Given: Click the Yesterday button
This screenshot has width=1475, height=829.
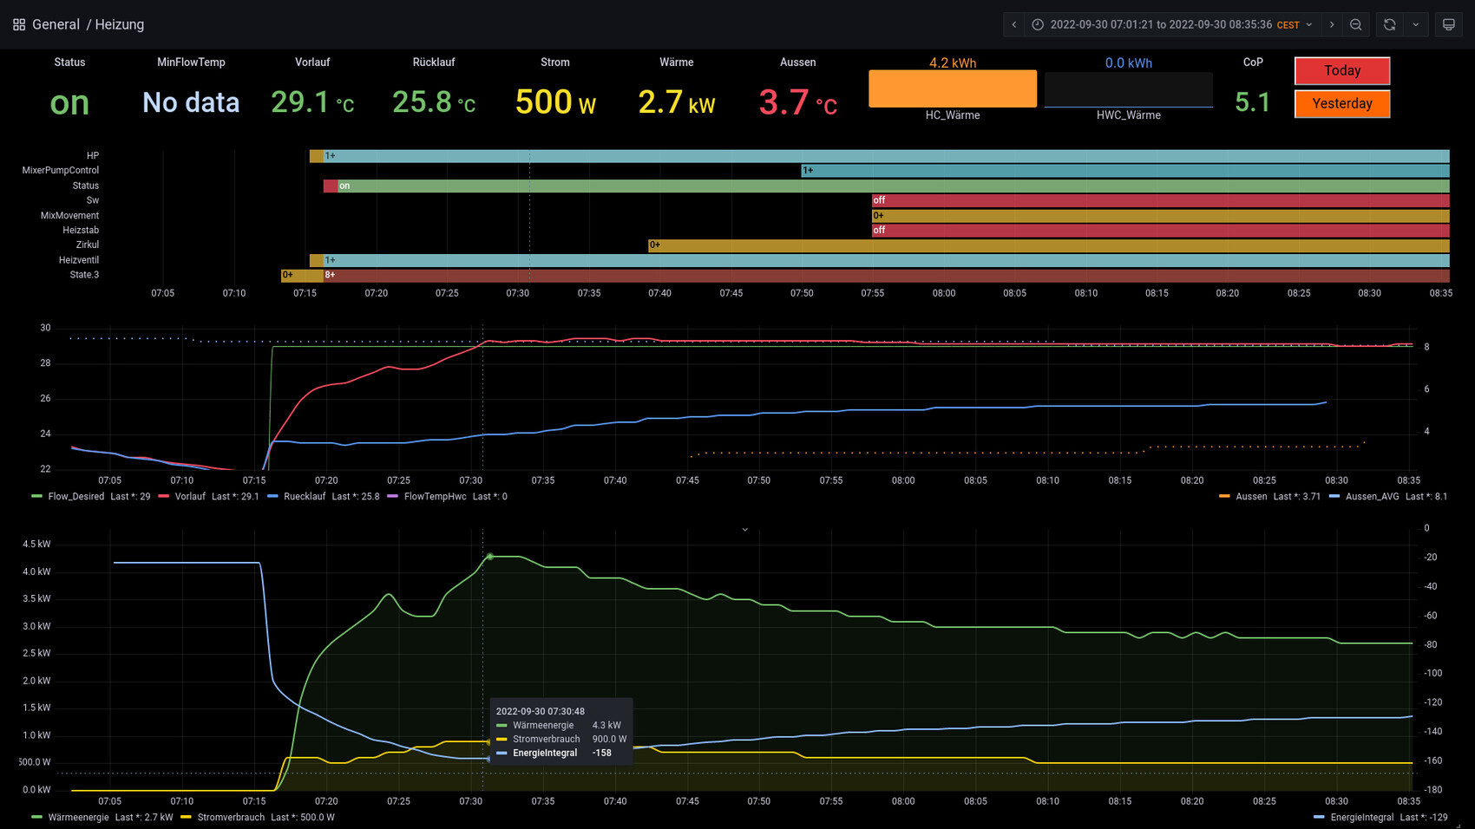Looking at the screenshot, I should click(1341, 104).
